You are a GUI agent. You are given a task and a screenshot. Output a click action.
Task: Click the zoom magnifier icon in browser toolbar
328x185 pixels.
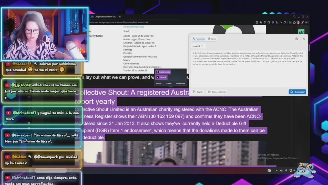261,22
